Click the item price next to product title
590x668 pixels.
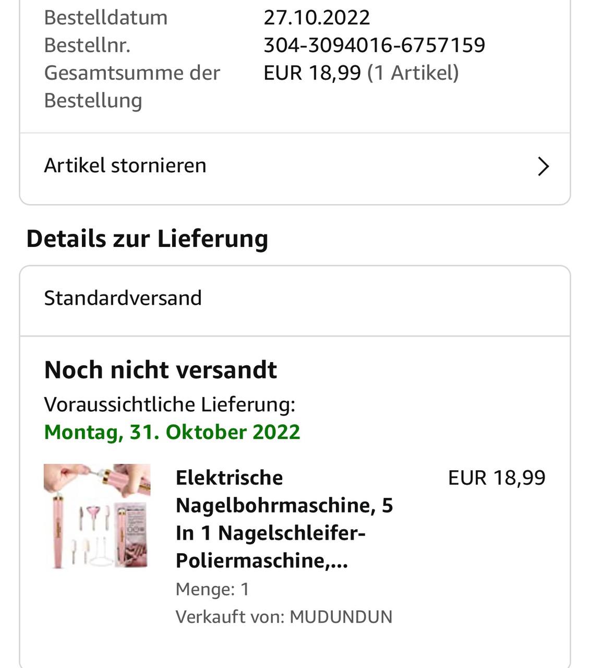tap(496, 478)
